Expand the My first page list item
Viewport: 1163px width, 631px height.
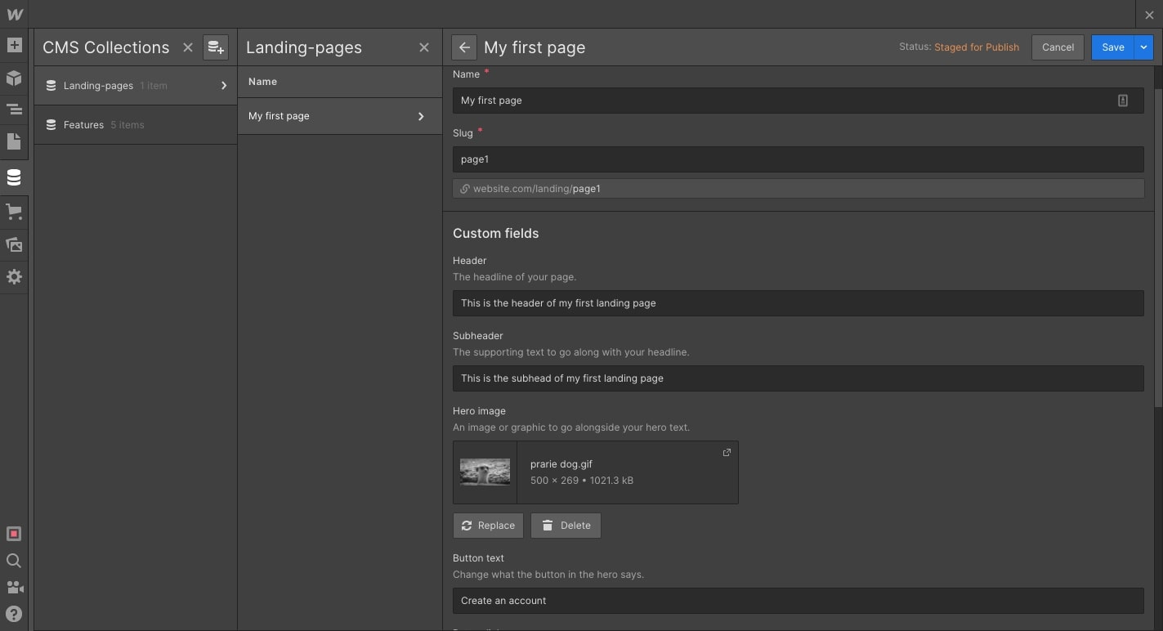421,116
